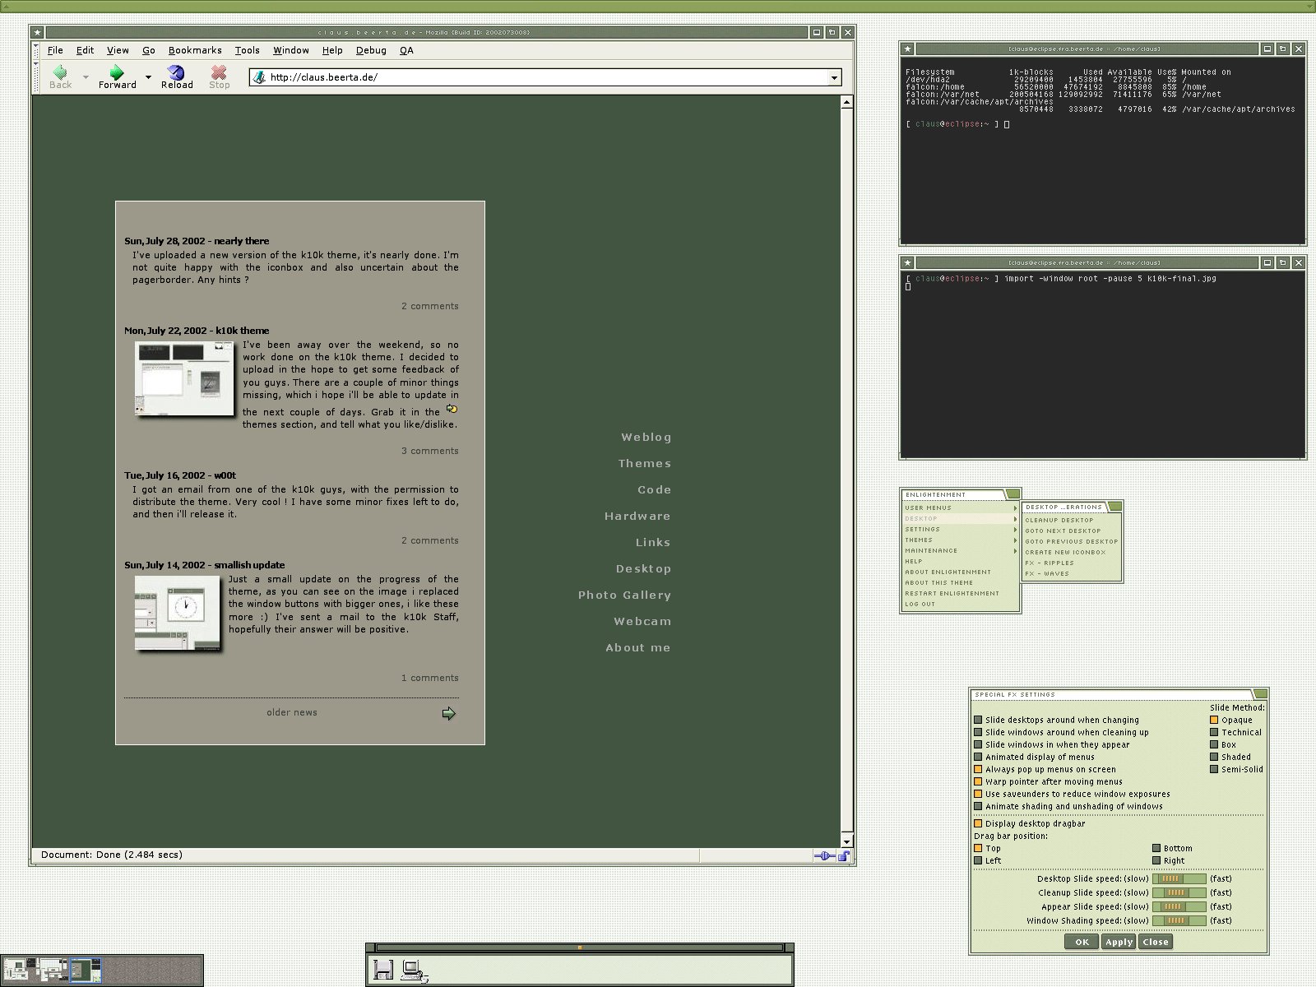The height and width of the screenshot is (987, 1316).
Task: Click the small smiley icon in k10k post
Action: tap(452, 409)
